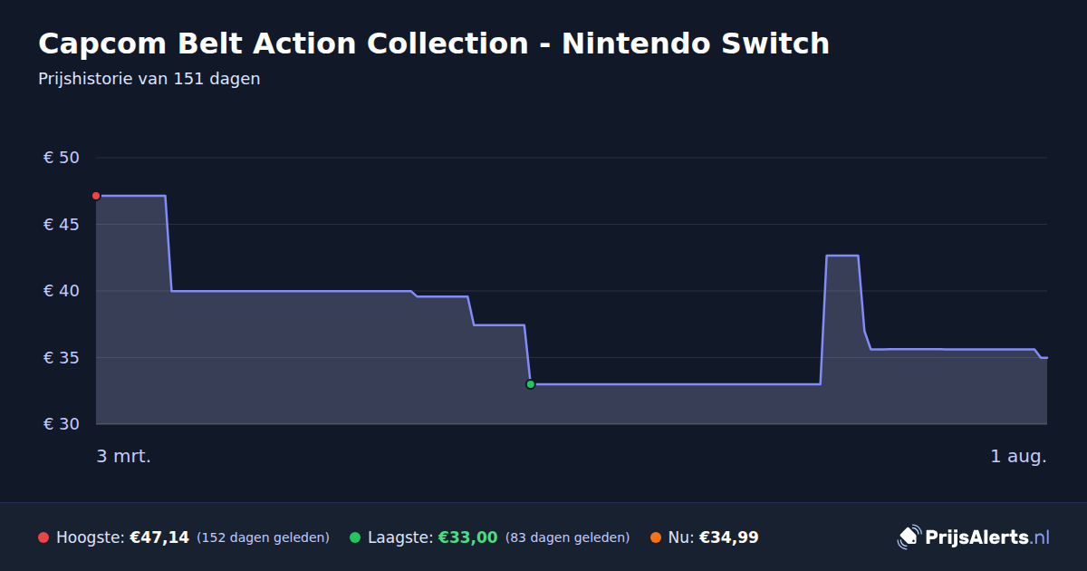Select the green lowest-price marker on the chart
The width and height of the screenshot is (1087, 571).
click(531, 384)
